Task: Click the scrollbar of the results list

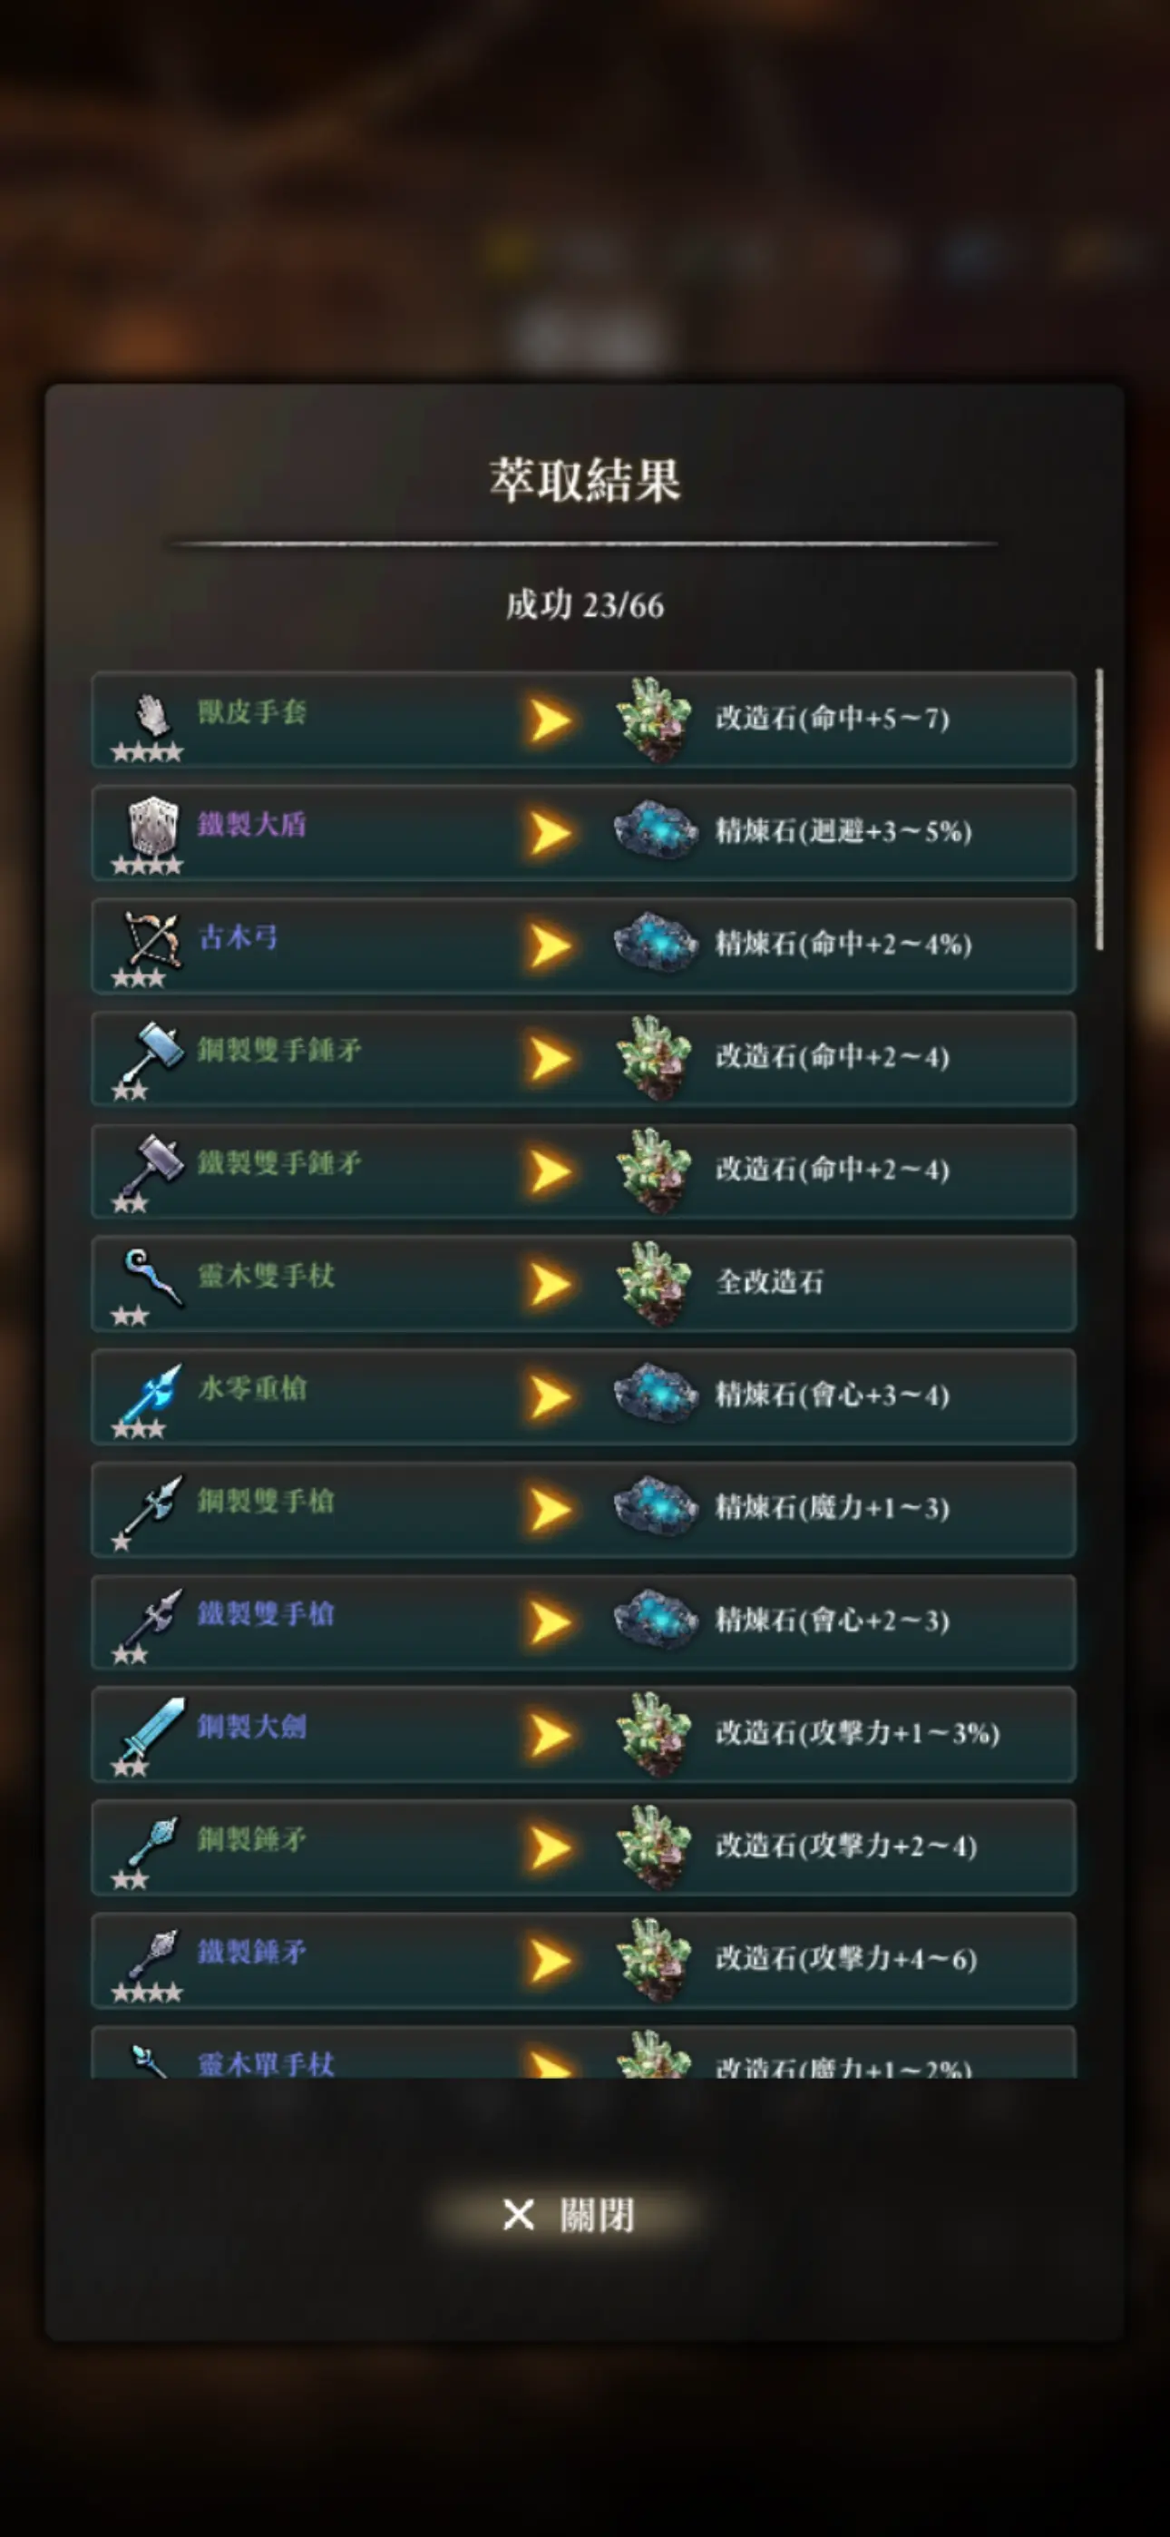Action: [1099, 809]
